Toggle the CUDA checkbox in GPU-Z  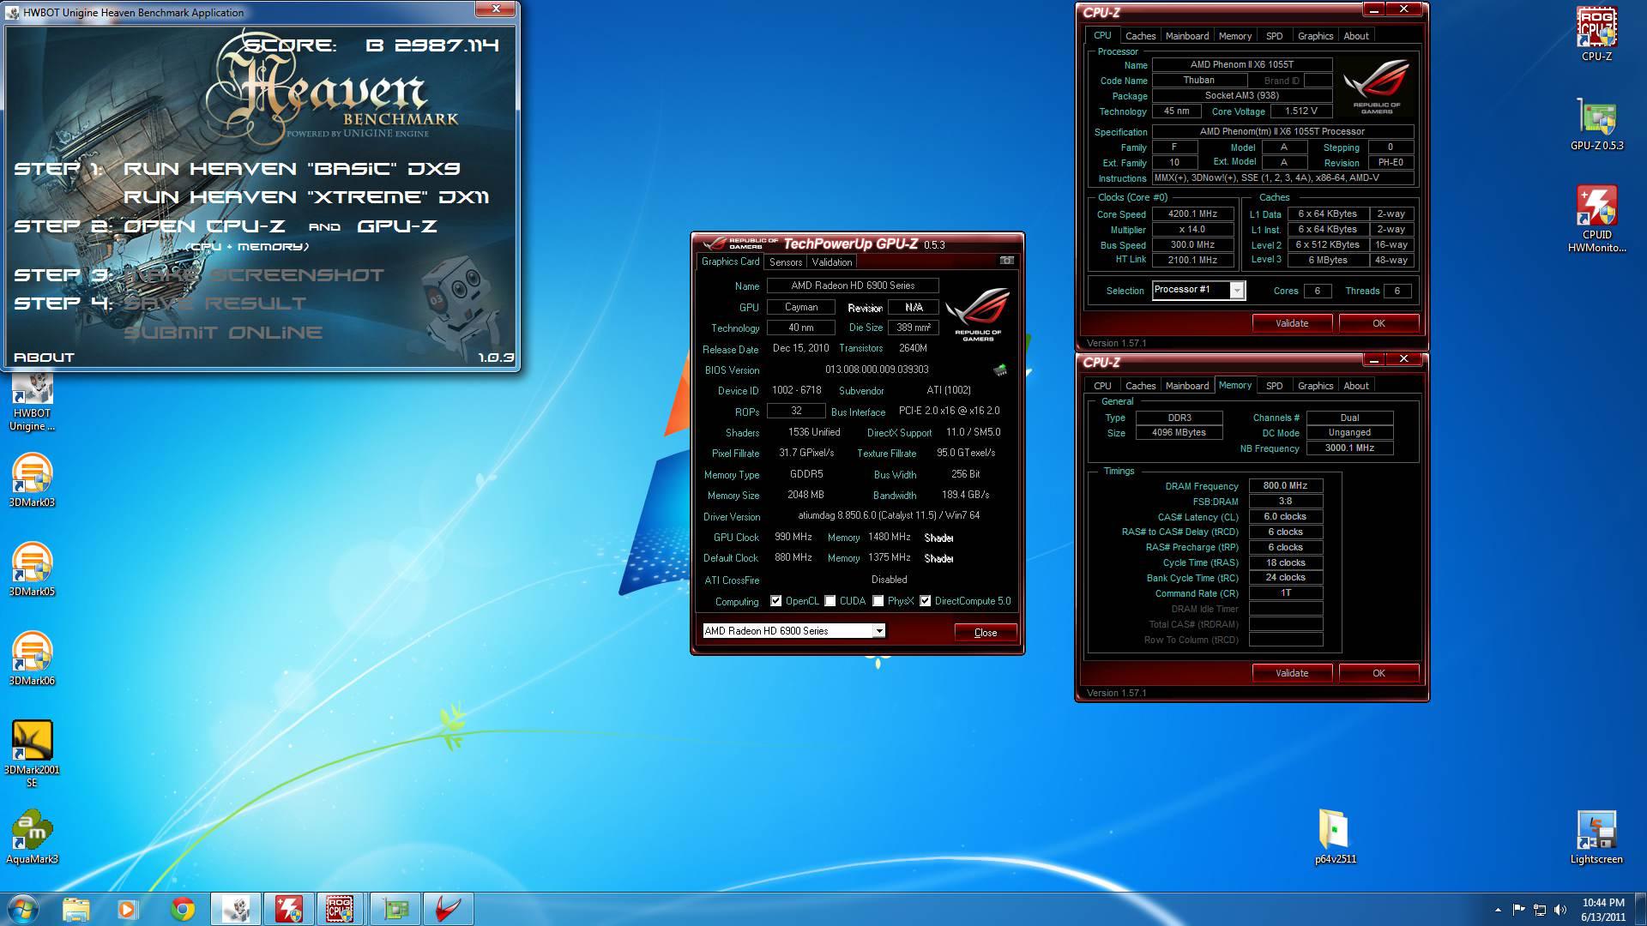(x=830, y=601)
